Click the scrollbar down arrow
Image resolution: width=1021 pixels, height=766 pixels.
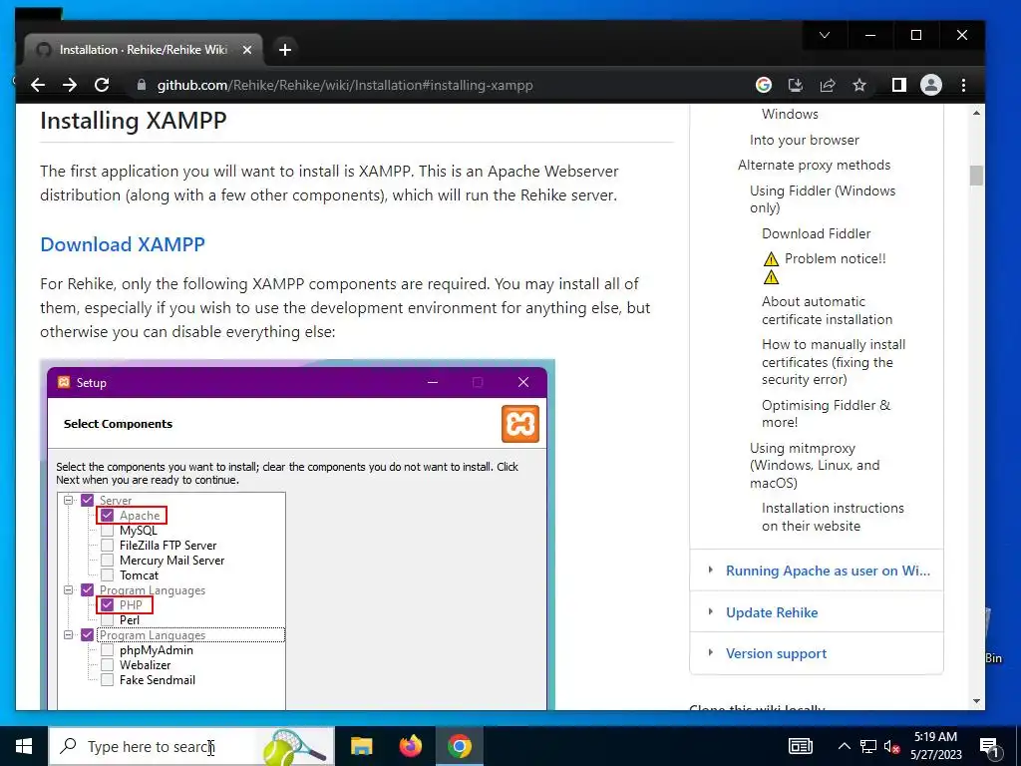976,701
